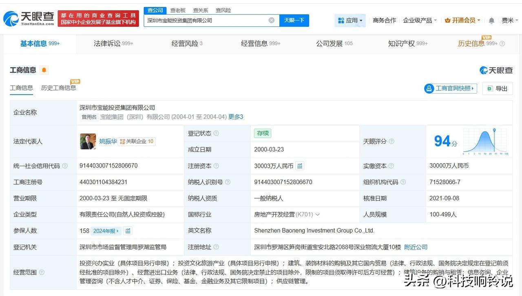Expand former names via 更多3

coord(236,117)
